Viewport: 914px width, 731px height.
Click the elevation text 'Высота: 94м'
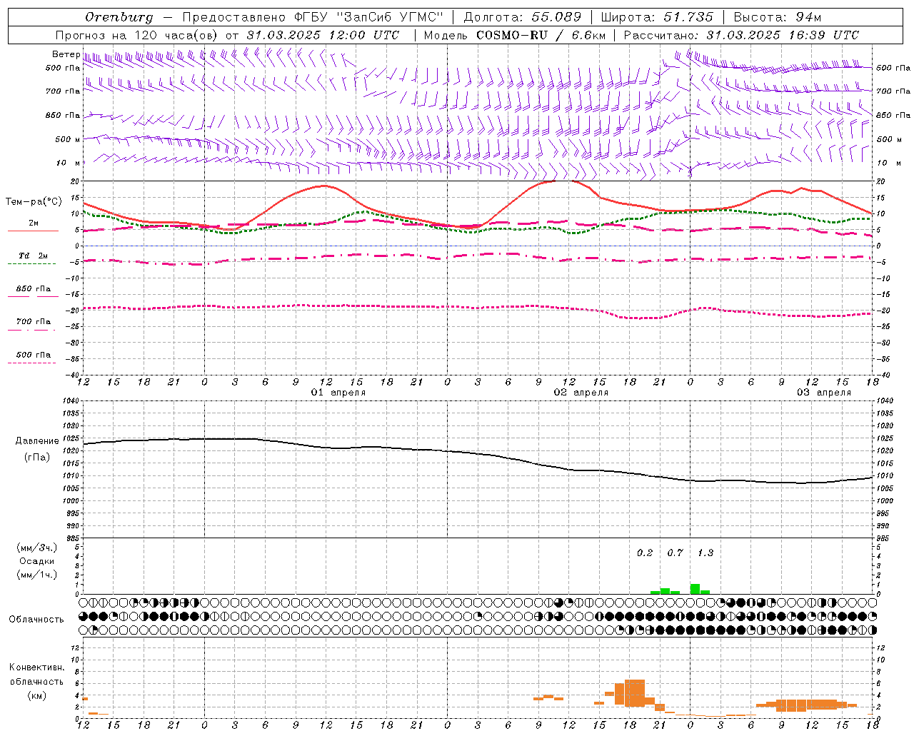(x=778, y=17)
